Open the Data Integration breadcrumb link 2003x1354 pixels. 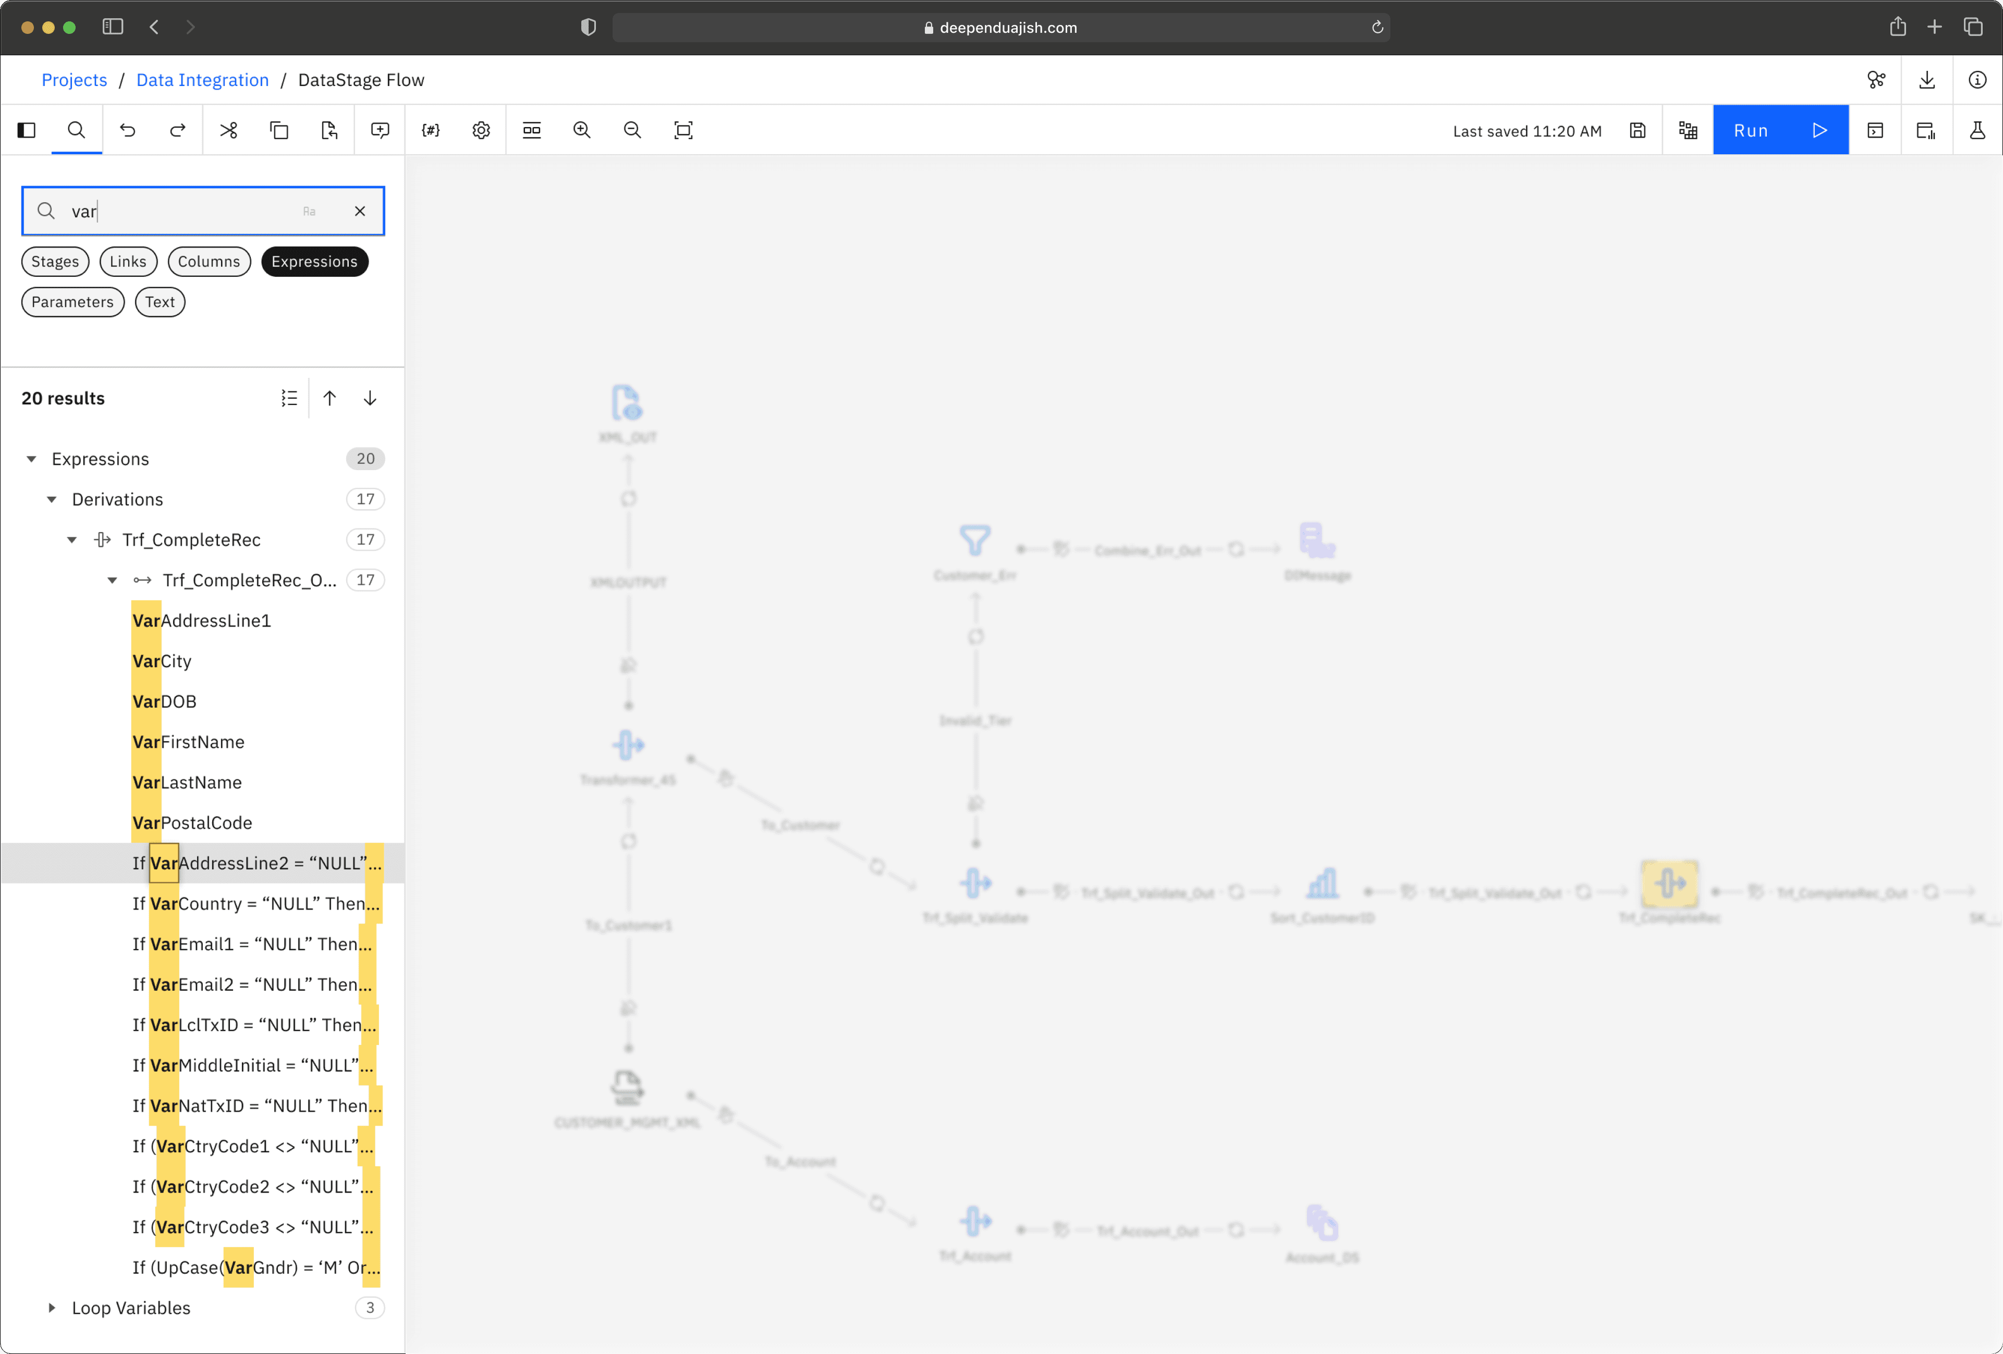[202, 80]
